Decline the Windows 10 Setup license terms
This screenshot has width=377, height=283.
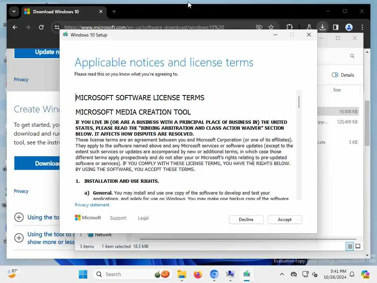246,220
